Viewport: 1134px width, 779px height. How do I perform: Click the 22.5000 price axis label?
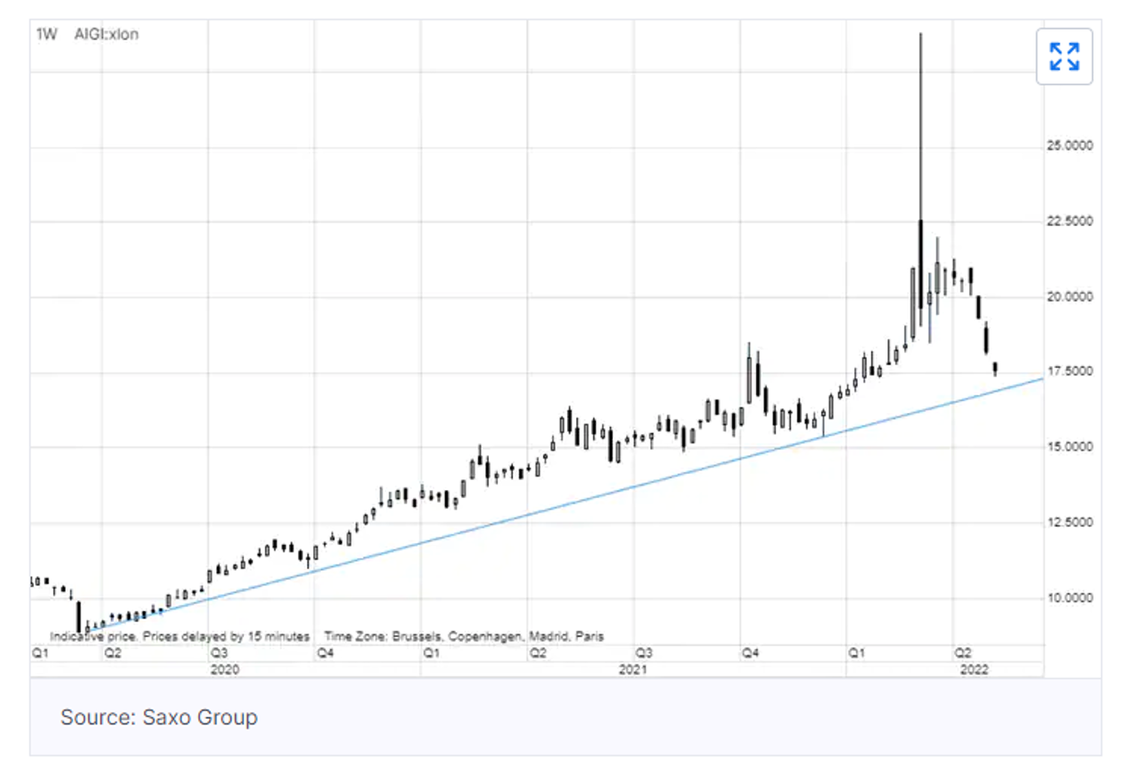(x=1072, y=222)
